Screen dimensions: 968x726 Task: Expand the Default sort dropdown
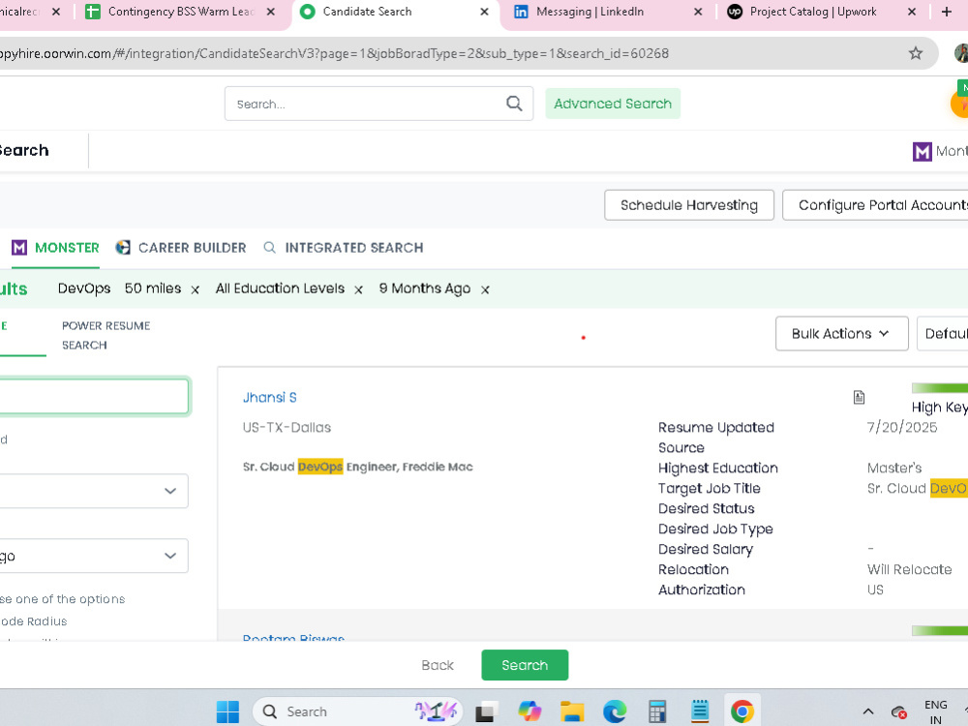click(x=943, y=333)
